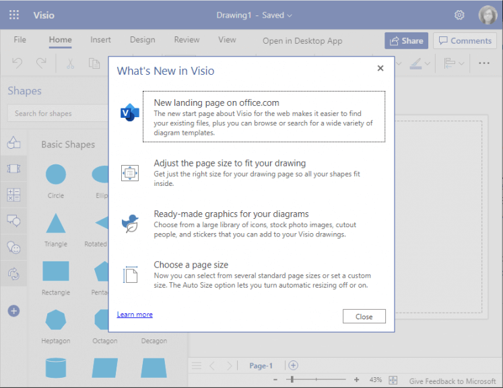Select the Heptagon shape
503x388 pixels.
point(56,320)
